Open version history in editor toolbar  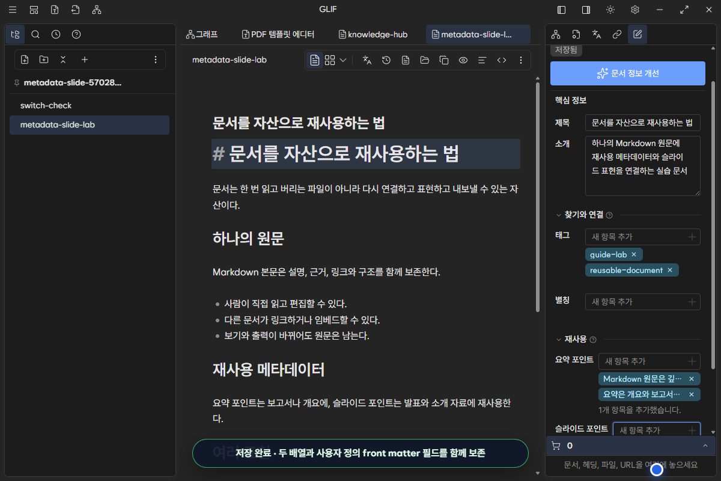[x=386, y=60]
